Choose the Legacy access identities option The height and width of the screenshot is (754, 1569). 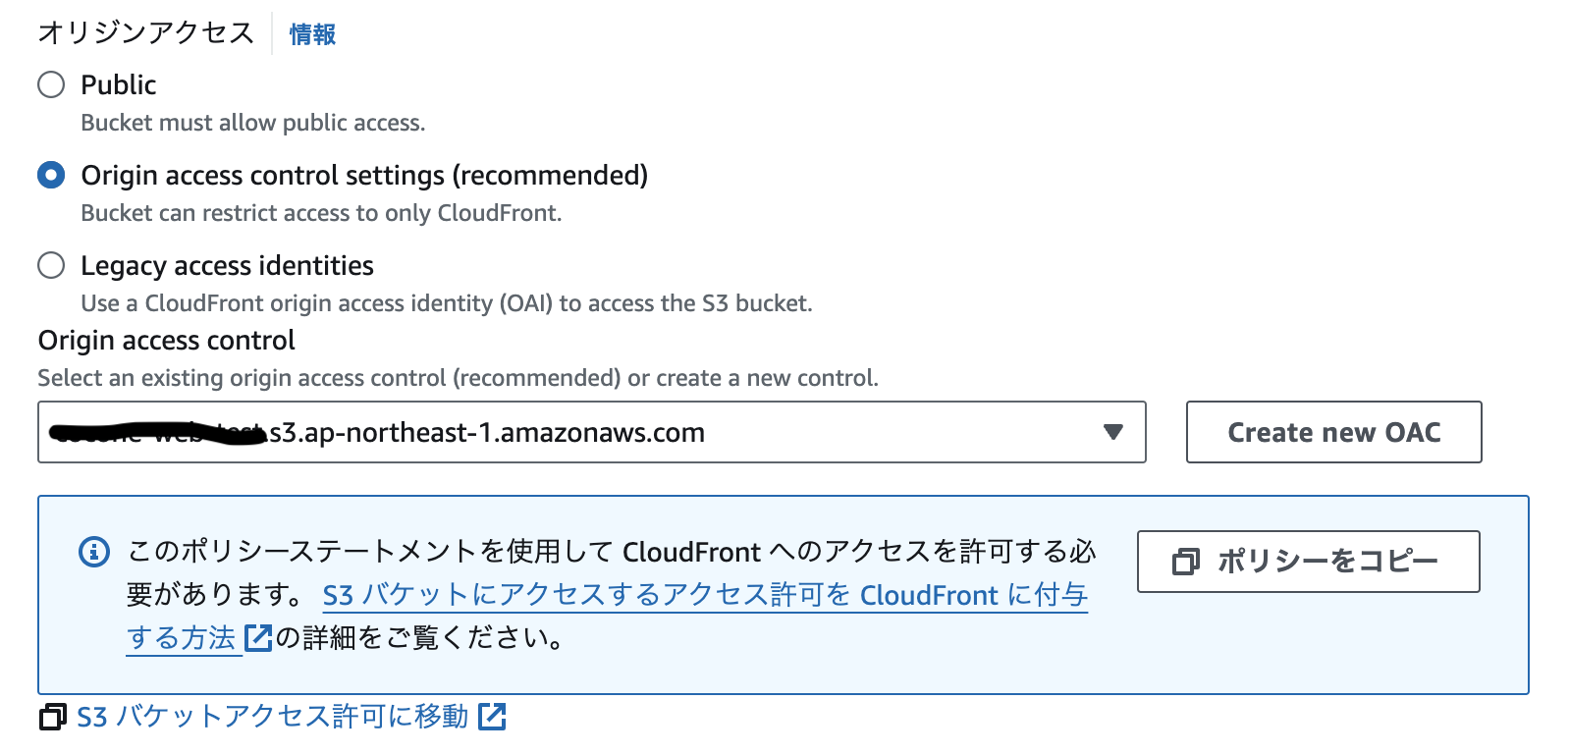coord(50,265)
